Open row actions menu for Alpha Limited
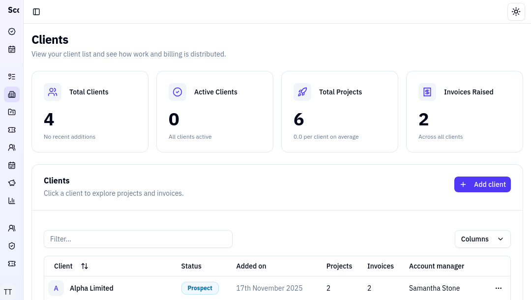The image size is (531, 300). (498, 288)
